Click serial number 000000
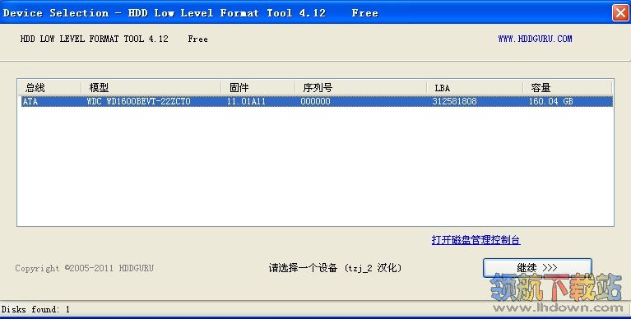This screenshot has height=319, width=631. click(x=316, y=101)
